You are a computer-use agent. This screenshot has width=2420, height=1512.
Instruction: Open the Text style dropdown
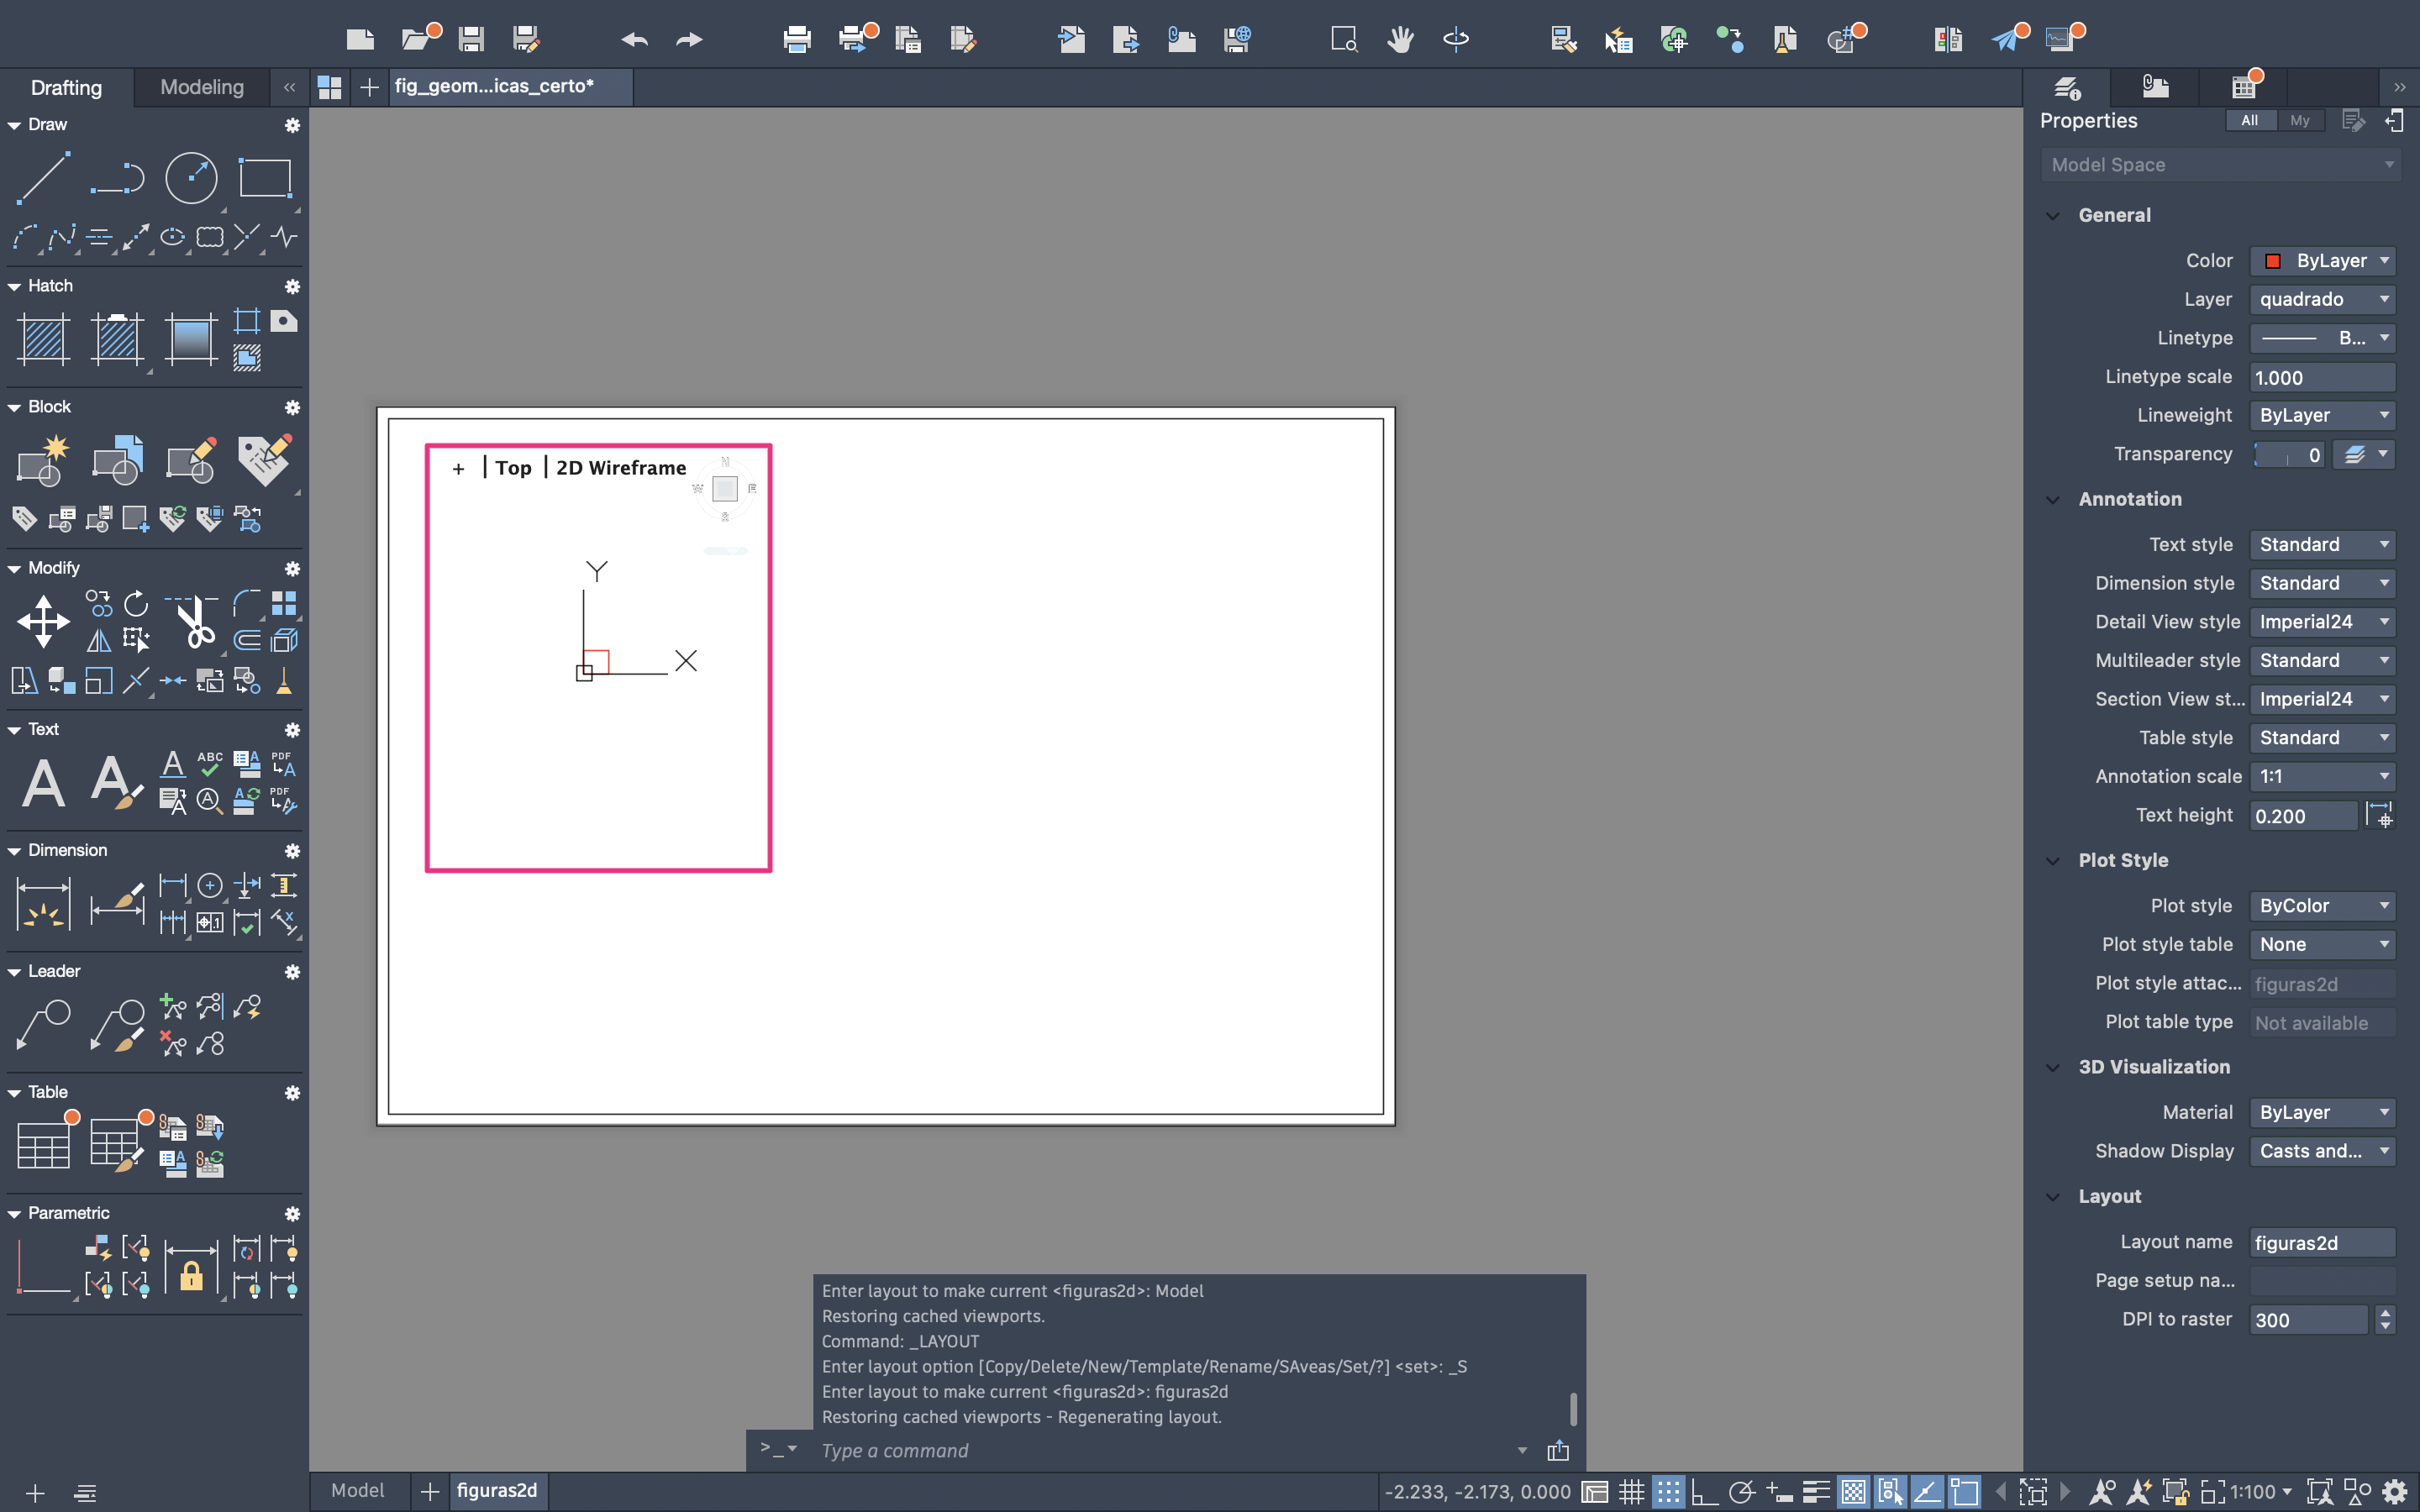point(2322,544)
